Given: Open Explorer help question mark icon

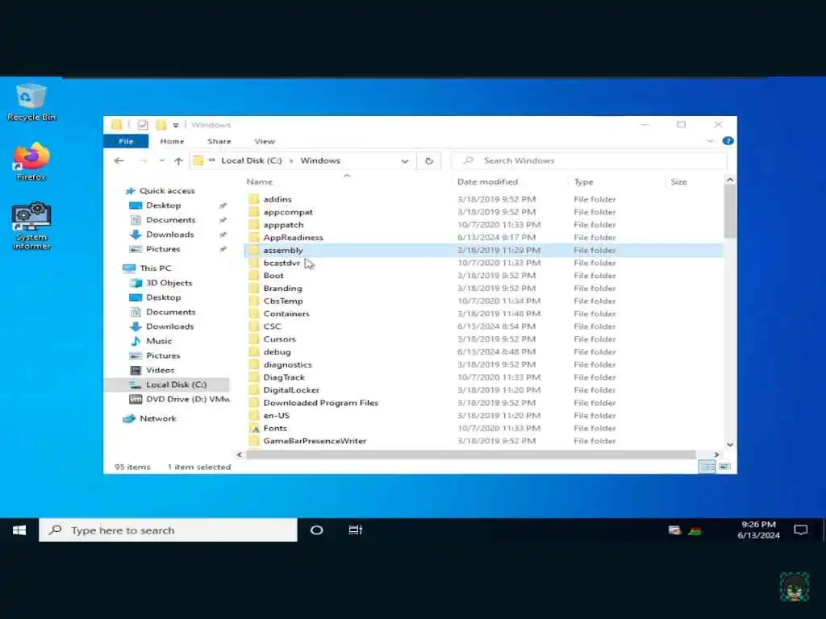Looking at the screenshot, I should [728, 141].
